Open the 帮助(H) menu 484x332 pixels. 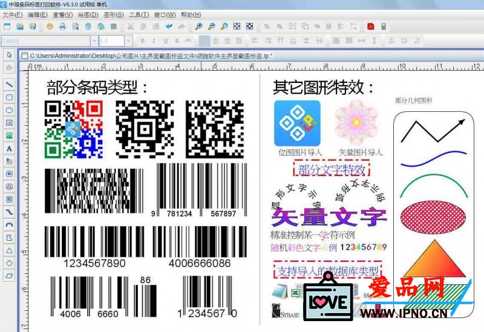tap(191, 15)
